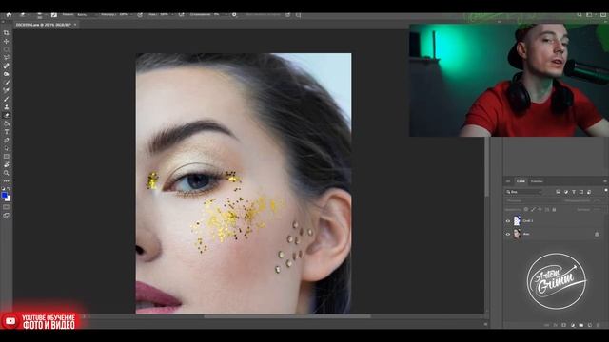The height and width of the screenshot is (342, 609).
Task: Open the Flow value dropdown in options bar
Action: tap(167, 15)
